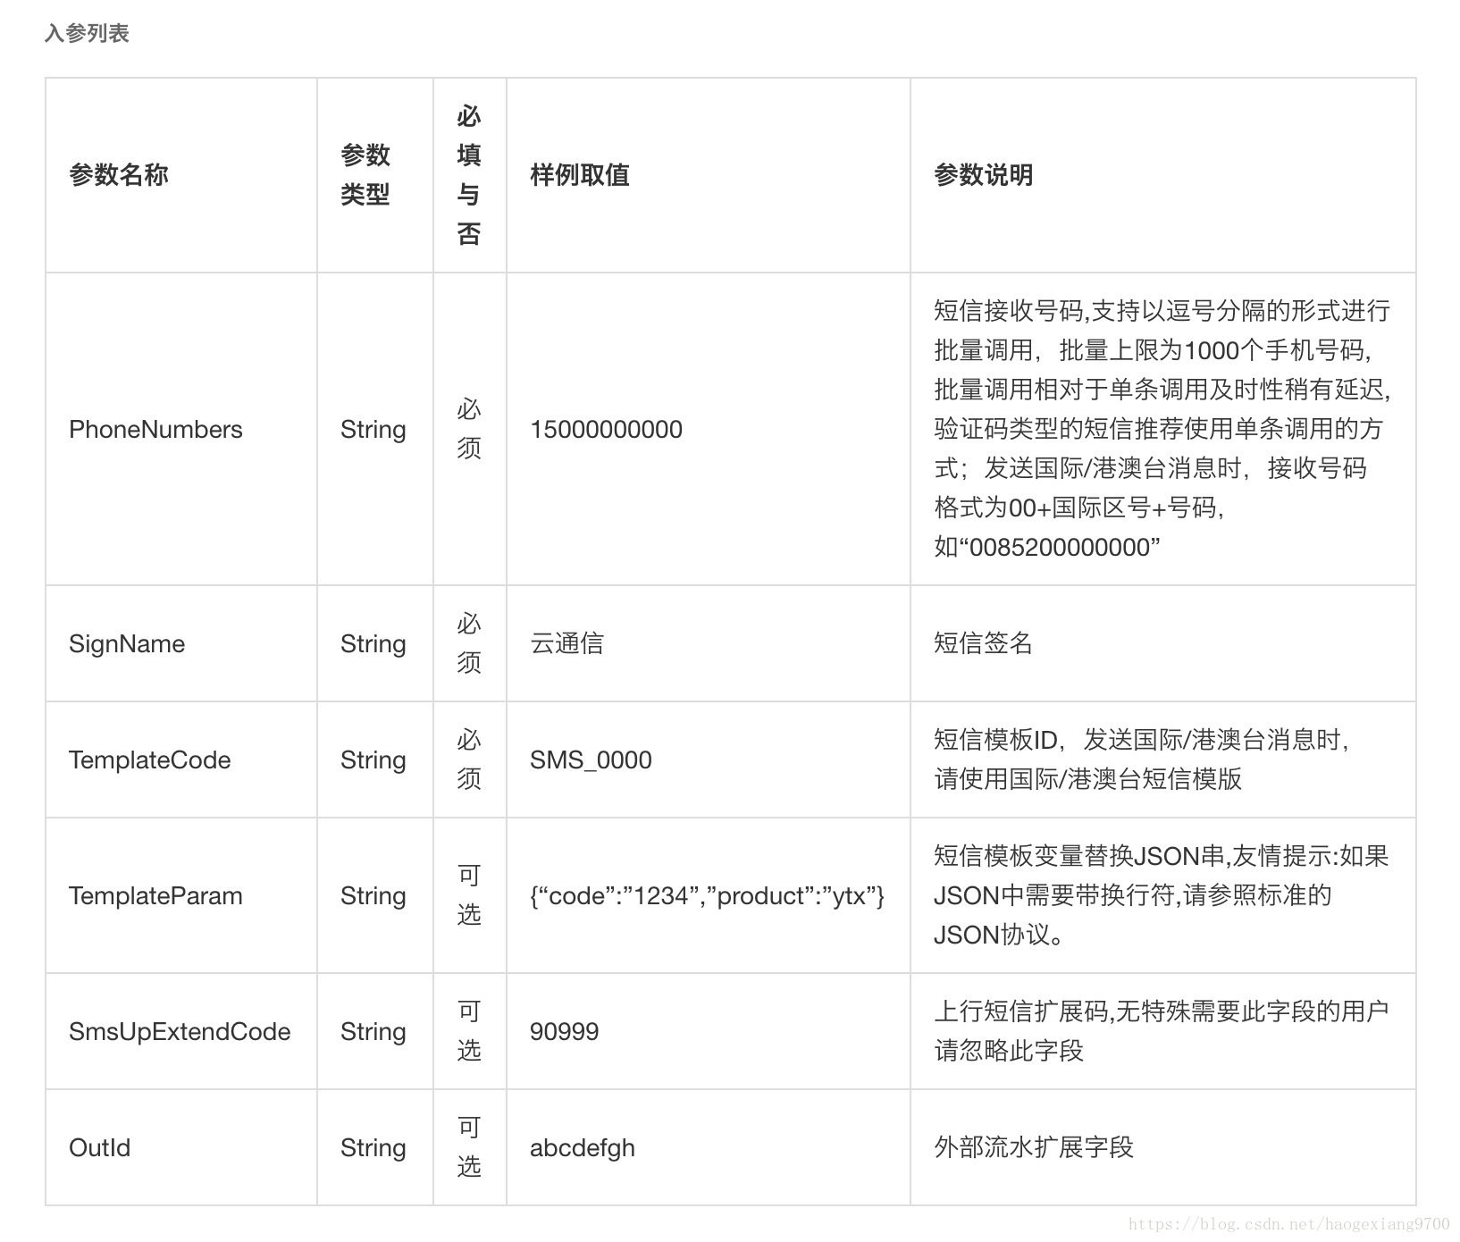Image resolution: width=1460 pixels, height=1242 pixels.
Task: Click the 必填与否 column header
Action: (469, 175)
